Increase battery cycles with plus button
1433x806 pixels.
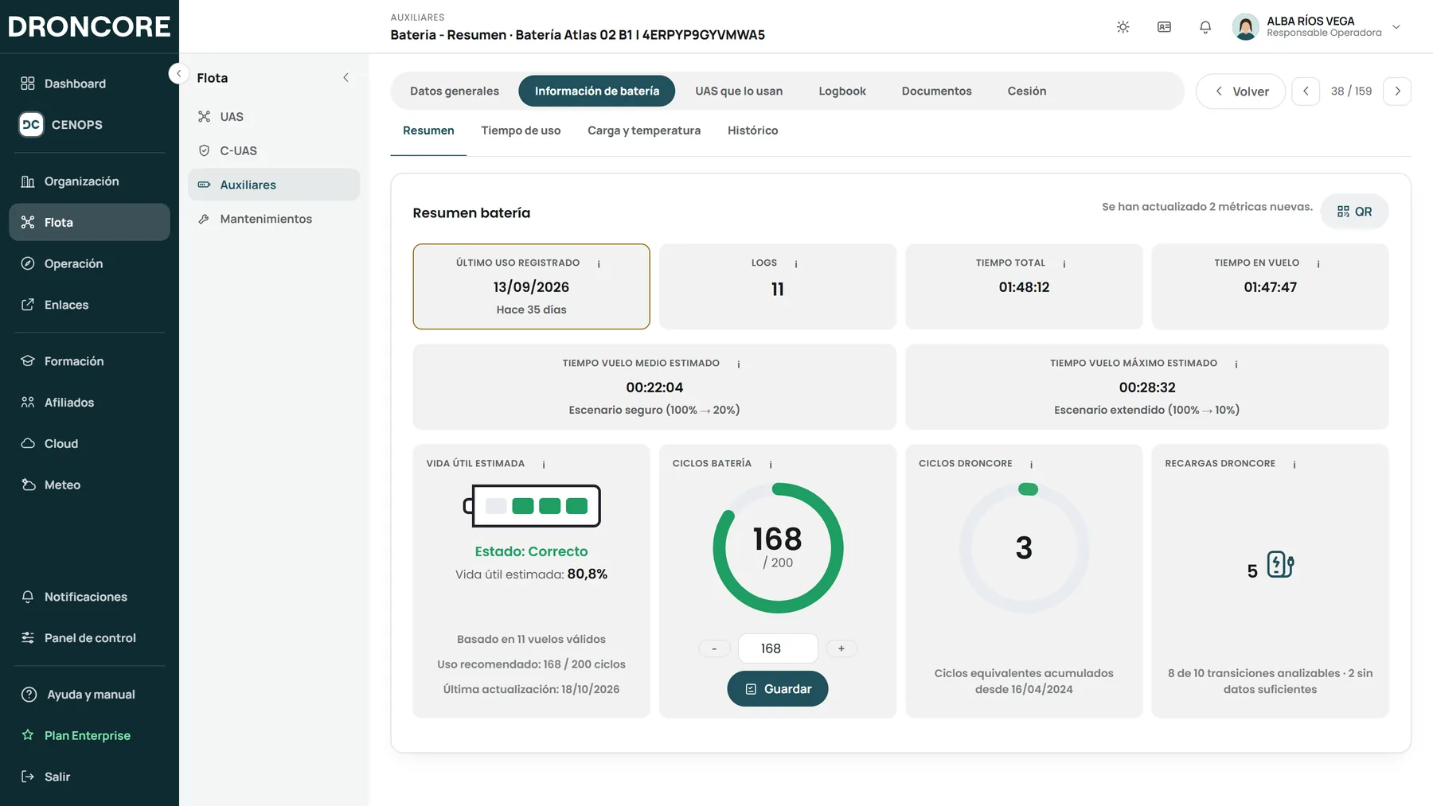841,648
